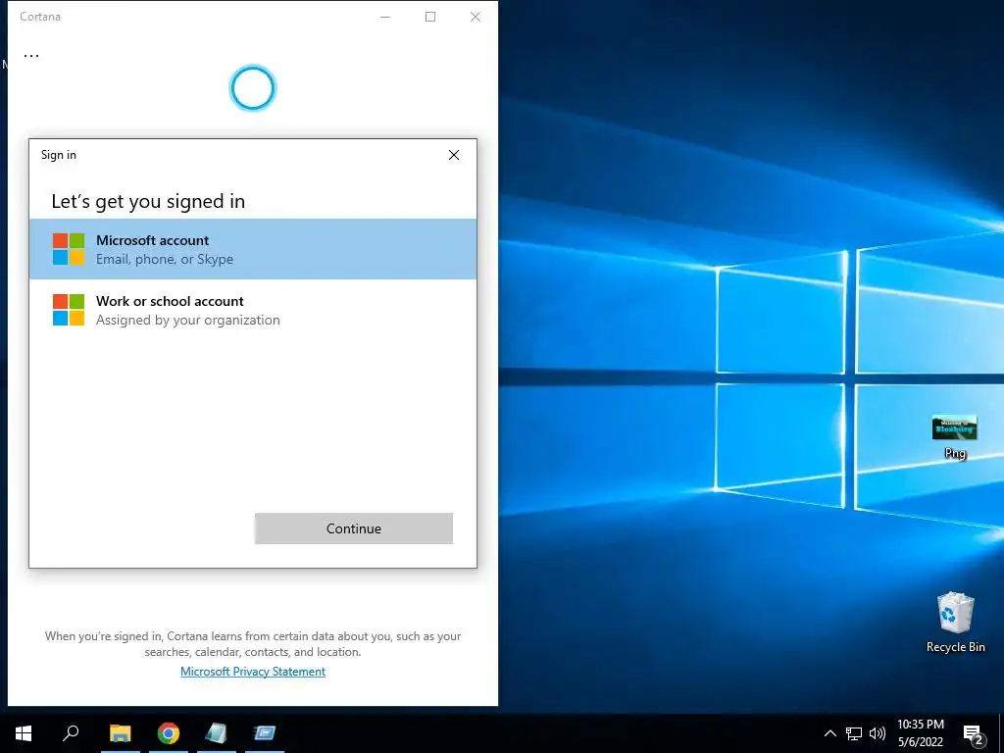Open the volume tray icon
Image resolution: width=1004 pixels, height=753 pixels.
(878, 733)
